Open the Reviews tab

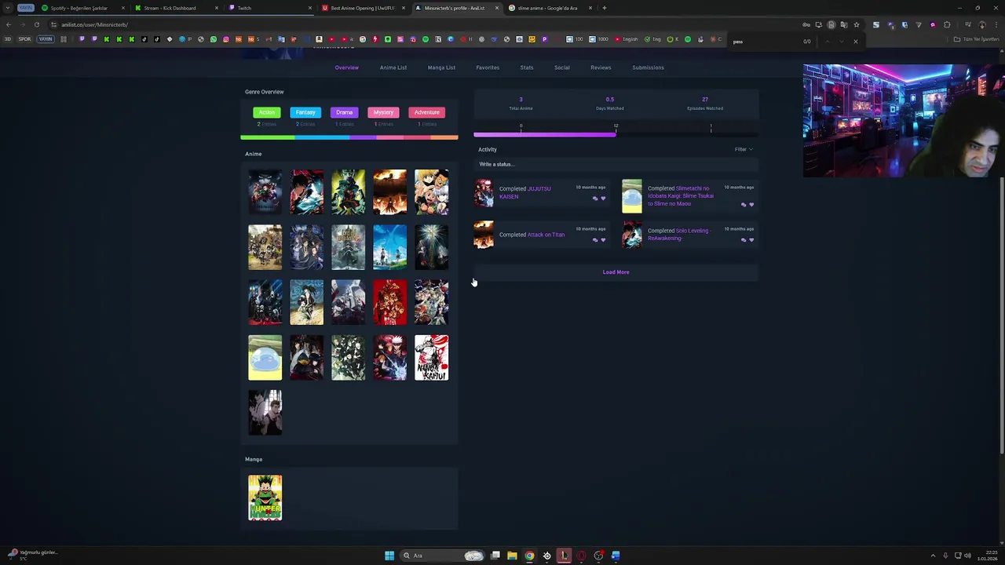pyautogui.click(x=601, y=67)
